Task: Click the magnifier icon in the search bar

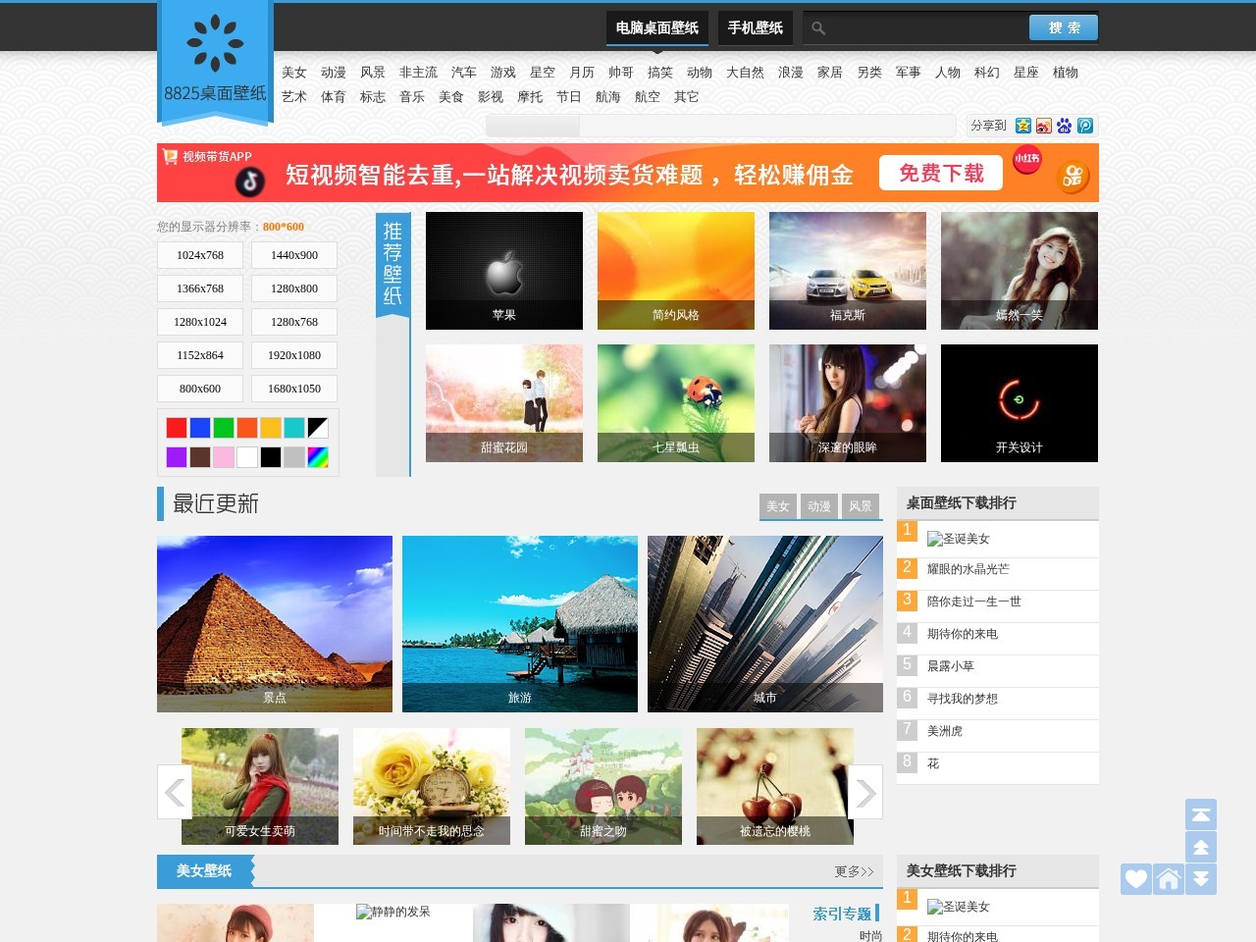Action: point(817,28)
